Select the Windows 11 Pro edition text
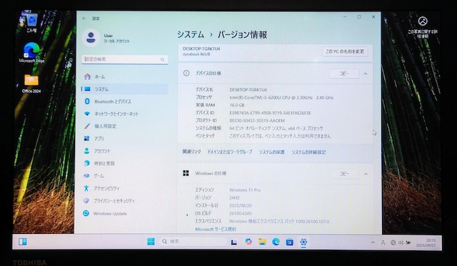This screenshot has width=457, height=266. click(x=245, y=190)
